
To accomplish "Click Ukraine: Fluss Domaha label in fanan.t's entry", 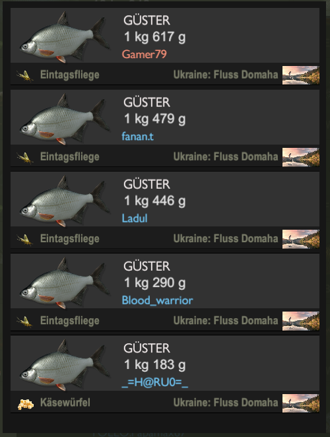I will click(226, 157).
